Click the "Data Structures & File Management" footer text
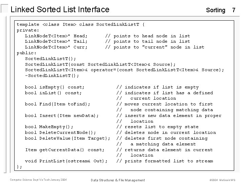 pos(118,180)
